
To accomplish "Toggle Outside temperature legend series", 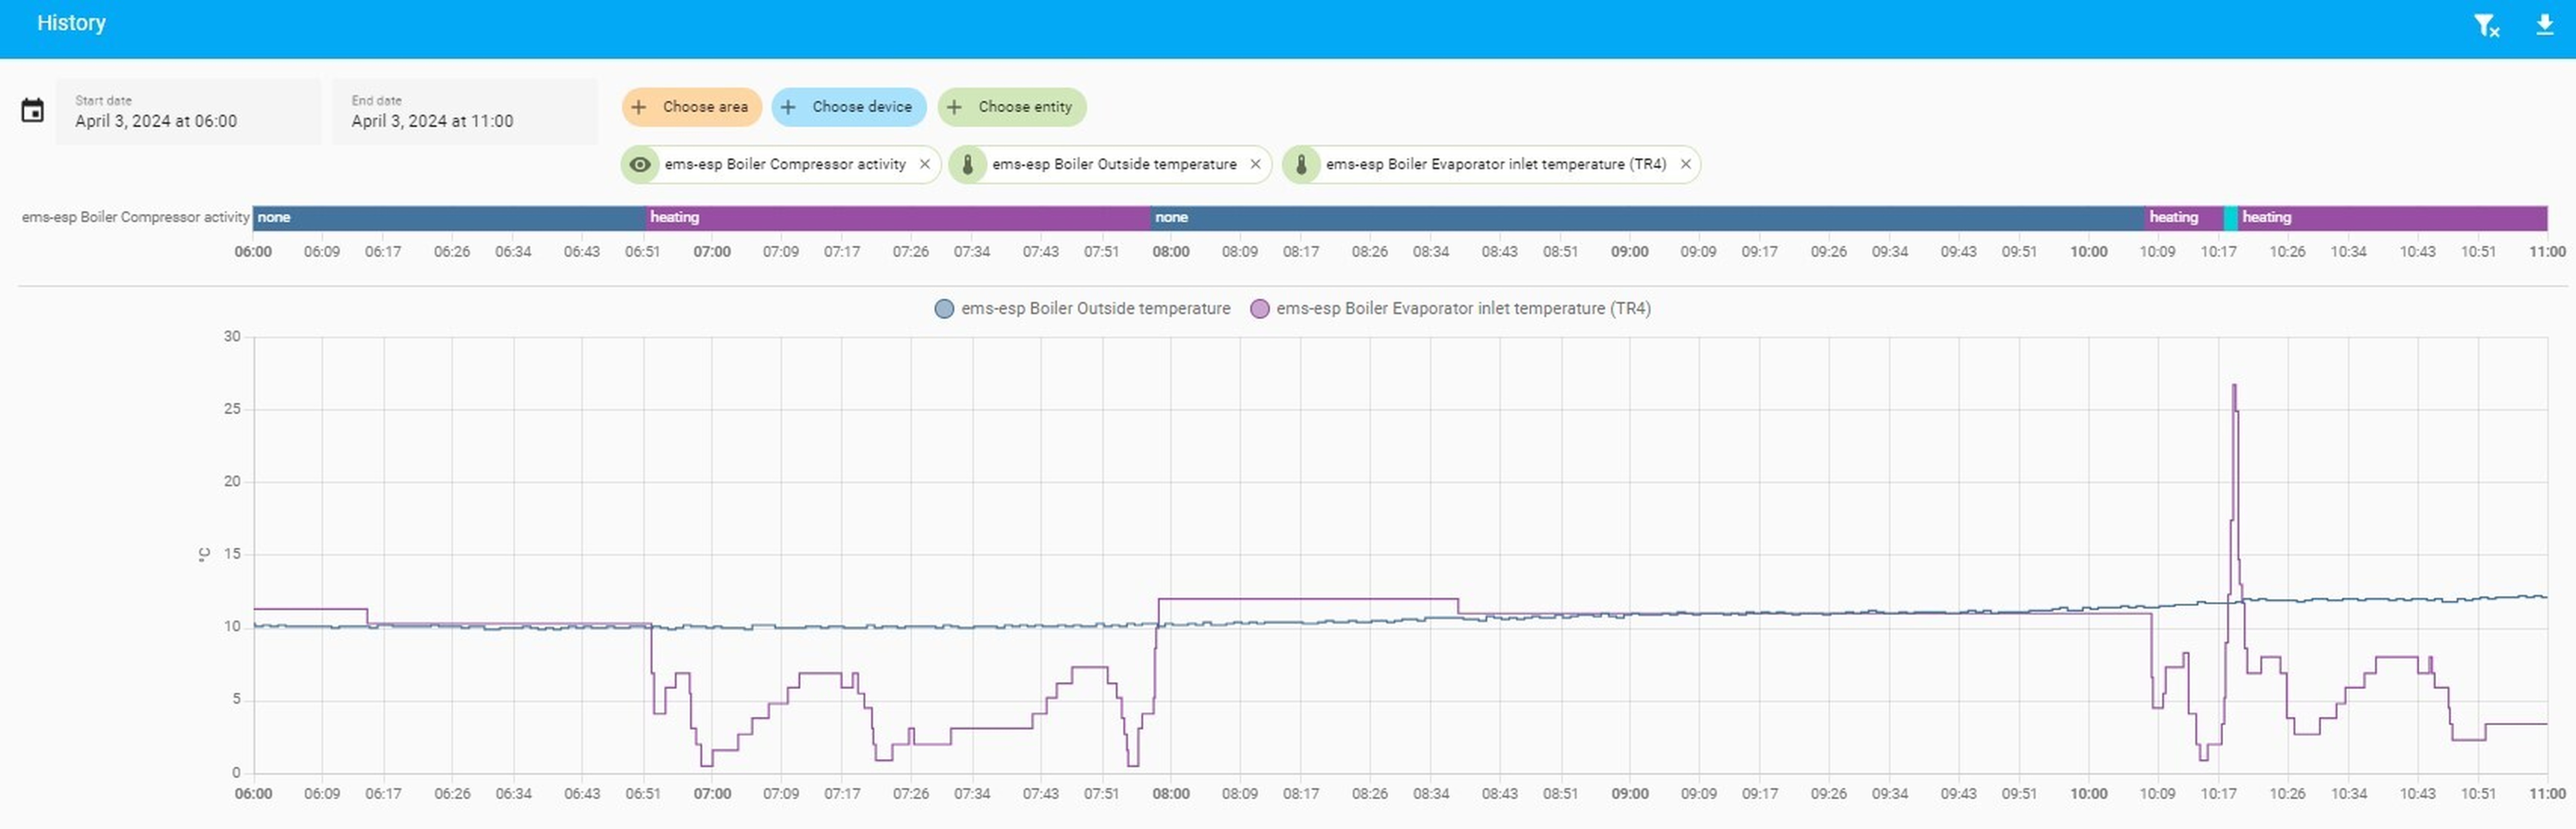I will pyautogui.click(x=1083, y=309).
